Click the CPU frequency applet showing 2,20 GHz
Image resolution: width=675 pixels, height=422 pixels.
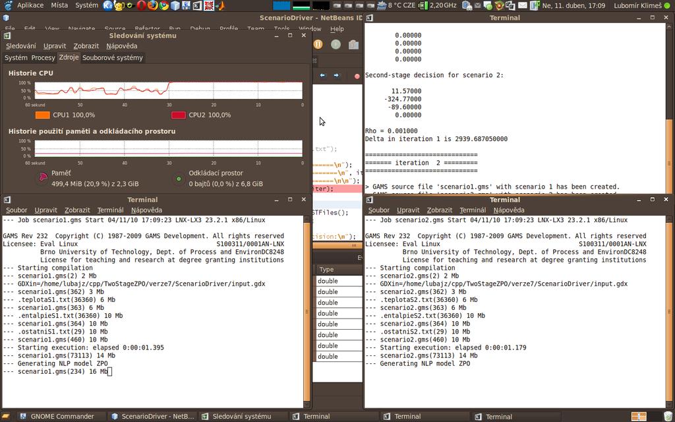pos(438,5)
